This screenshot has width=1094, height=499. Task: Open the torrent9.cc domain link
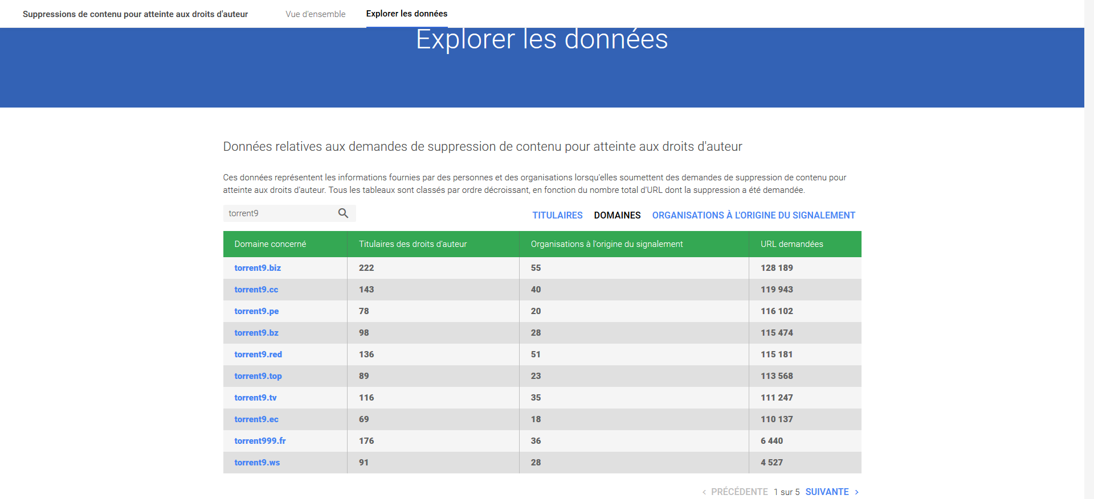(x=256, y=290)
